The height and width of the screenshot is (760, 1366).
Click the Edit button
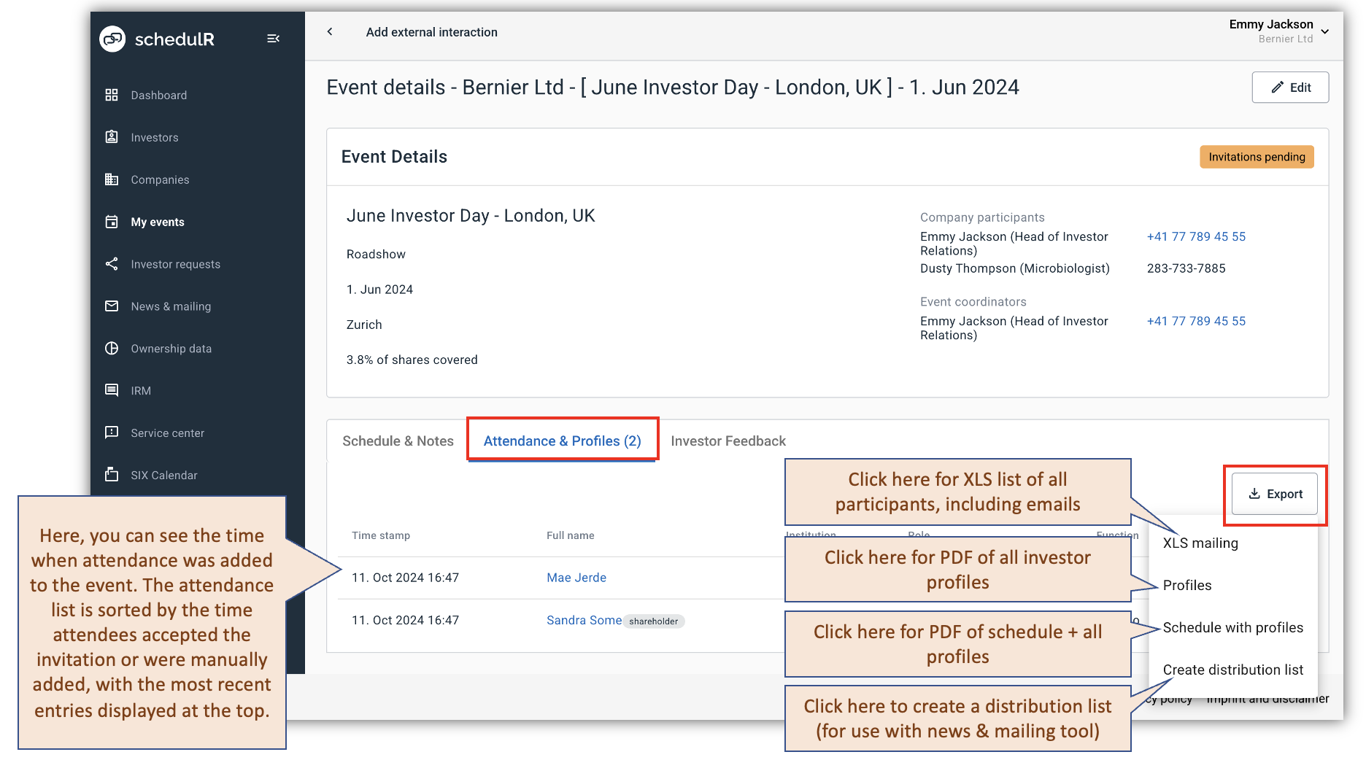point(1289,88)
